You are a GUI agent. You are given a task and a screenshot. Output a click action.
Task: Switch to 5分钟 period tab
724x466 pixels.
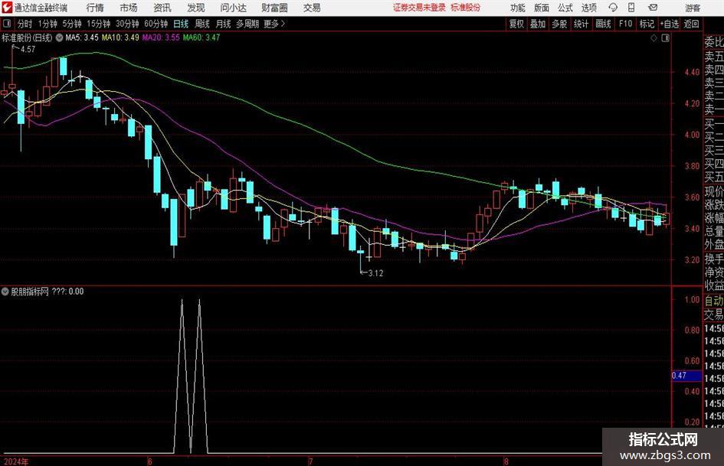tap(72, 24)
